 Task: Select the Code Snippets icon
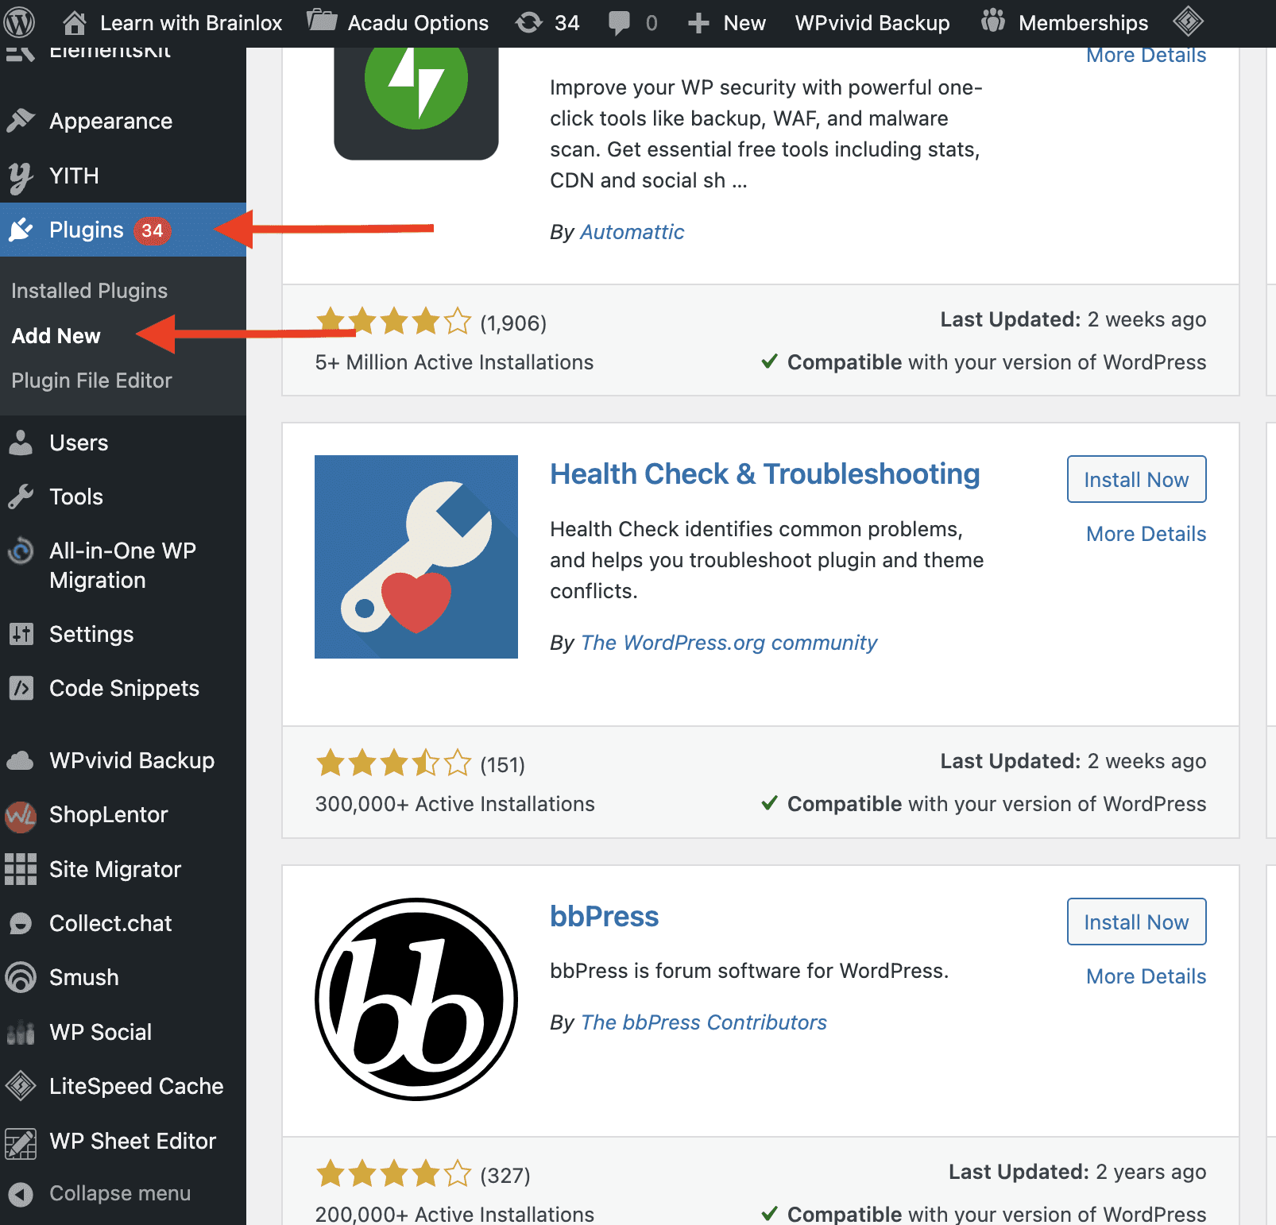pyautogui.click(x=21, y=688)
